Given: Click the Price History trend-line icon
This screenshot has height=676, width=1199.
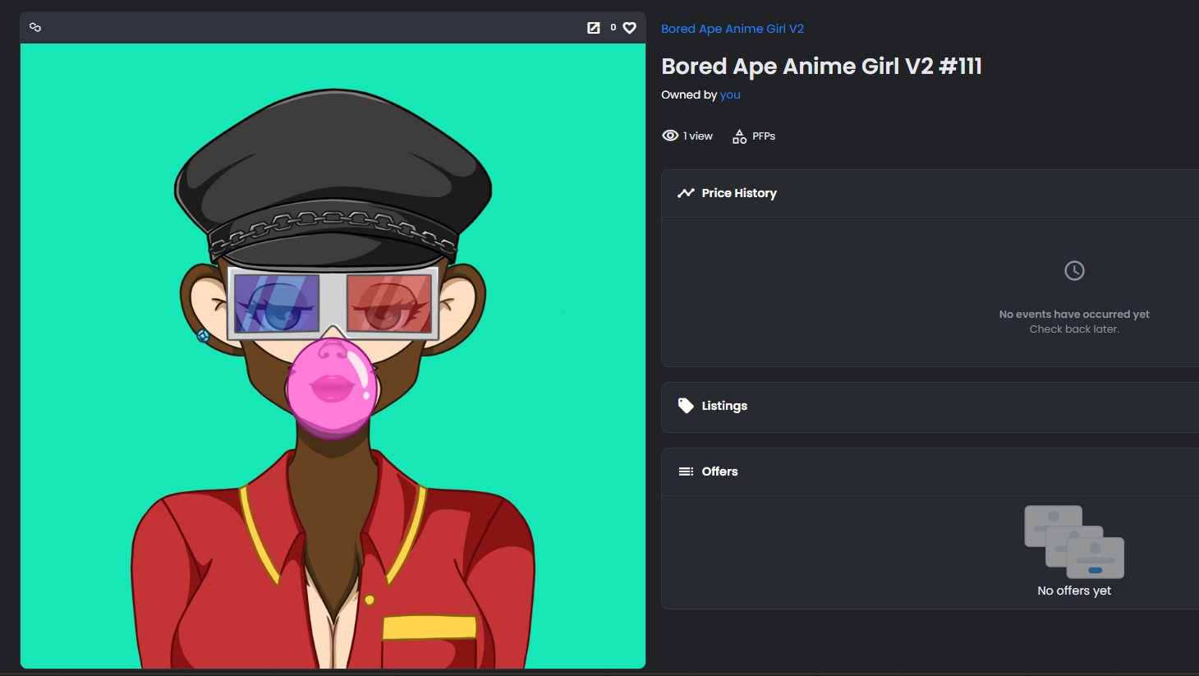Looking at the screenshot, I should pos(686,193).
